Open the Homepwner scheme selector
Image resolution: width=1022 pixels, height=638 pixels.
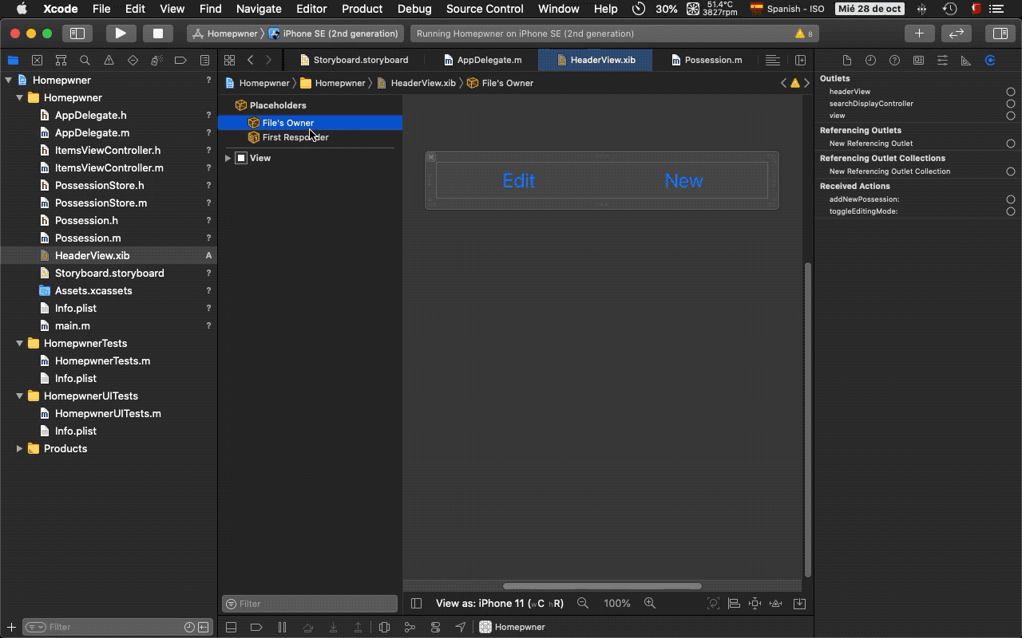[x=225, y=33]
